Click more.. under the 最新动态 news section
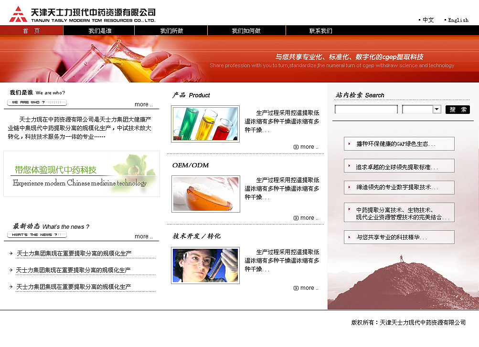The width and height of the screenshot is (479, 347). 144,236
